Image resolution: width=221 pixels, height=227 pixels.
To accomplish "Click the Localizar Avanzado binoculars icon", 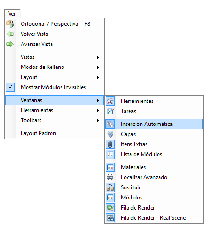I will tap(110, 177).
